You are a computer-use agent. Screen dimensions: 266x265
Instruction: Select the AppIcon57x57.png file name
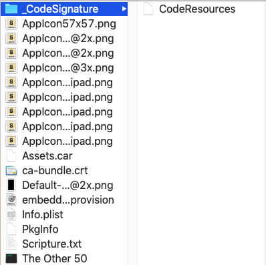(x=69, y=24)
